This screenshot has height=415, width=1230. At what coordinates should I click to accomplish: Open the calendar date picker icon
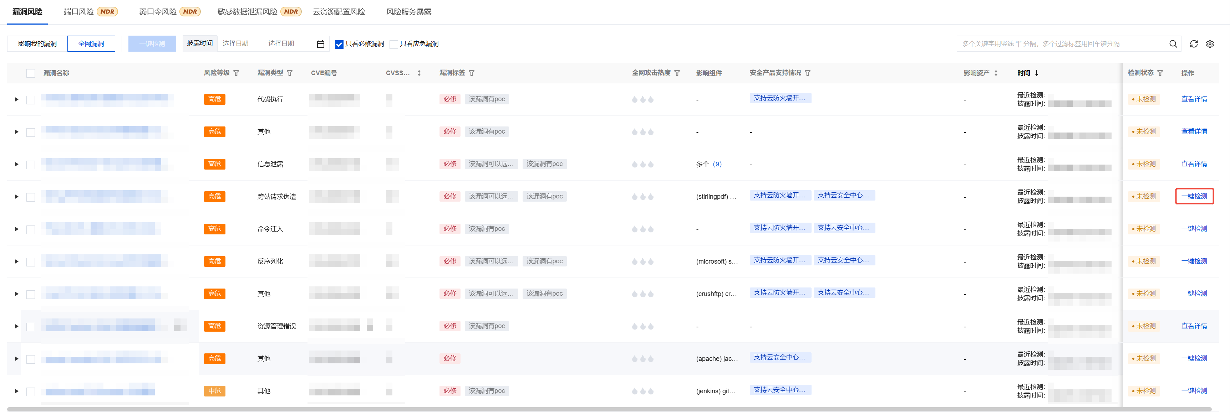coord(320,44)
